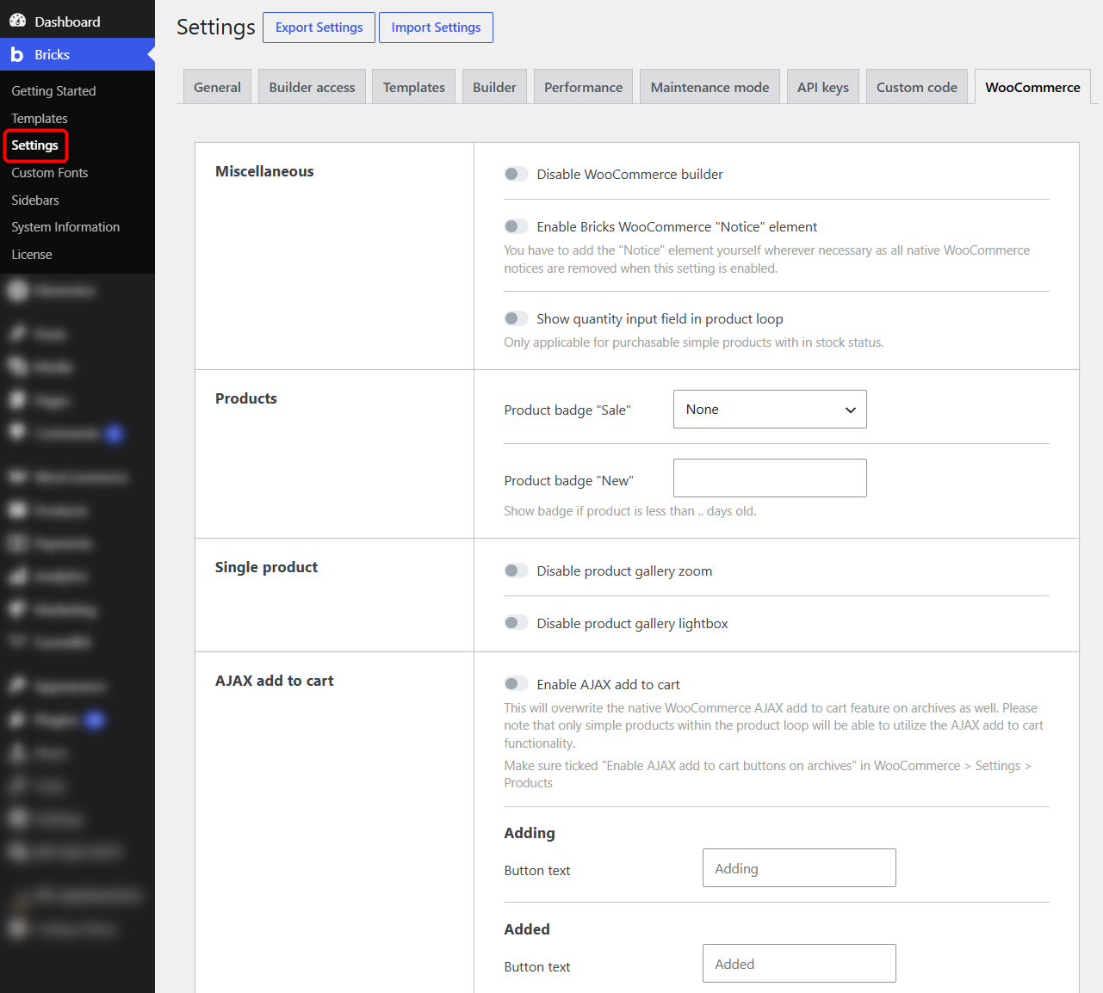Open the Bricks sidebar menu

[77, 54]
